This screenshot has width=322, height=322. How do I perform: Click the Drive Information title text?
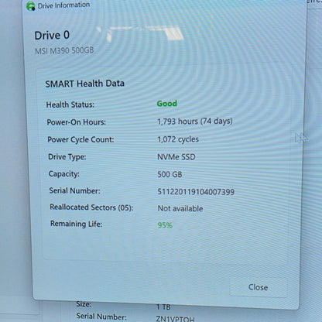tap(63, 5)
